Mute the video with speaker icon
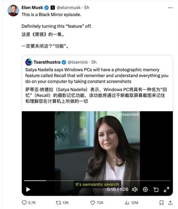 click(135, 189)
